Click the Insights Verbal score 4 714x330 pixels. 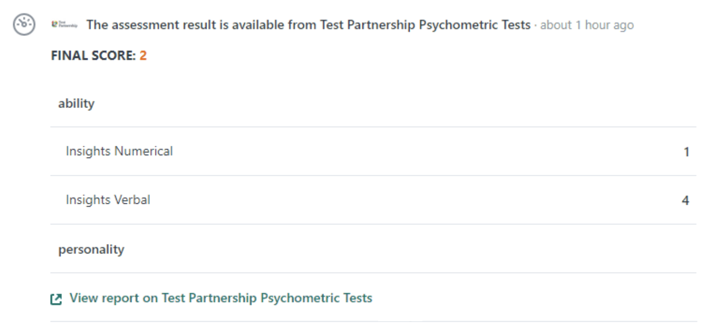685,200
